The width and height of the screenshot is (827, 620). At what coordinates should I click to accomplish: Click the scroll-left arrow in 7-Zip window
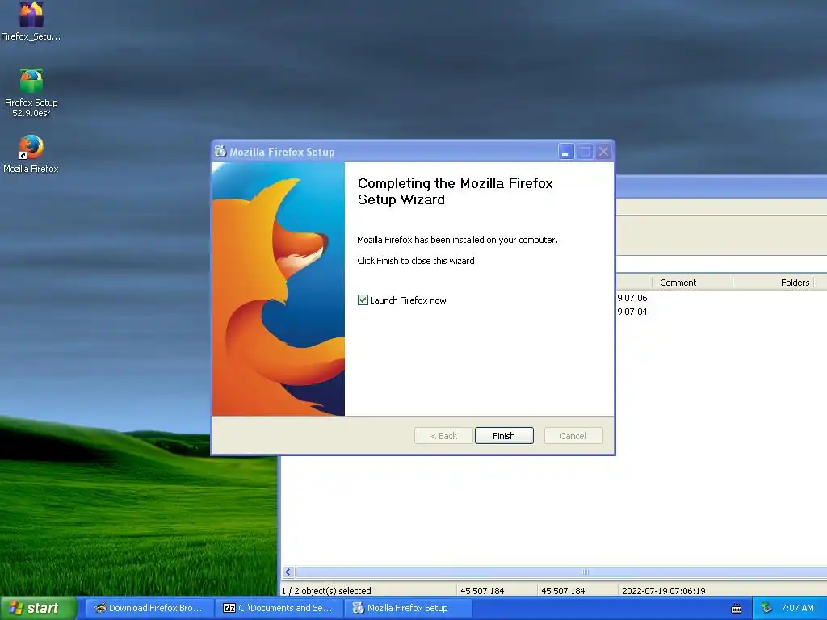pos(288,572)
